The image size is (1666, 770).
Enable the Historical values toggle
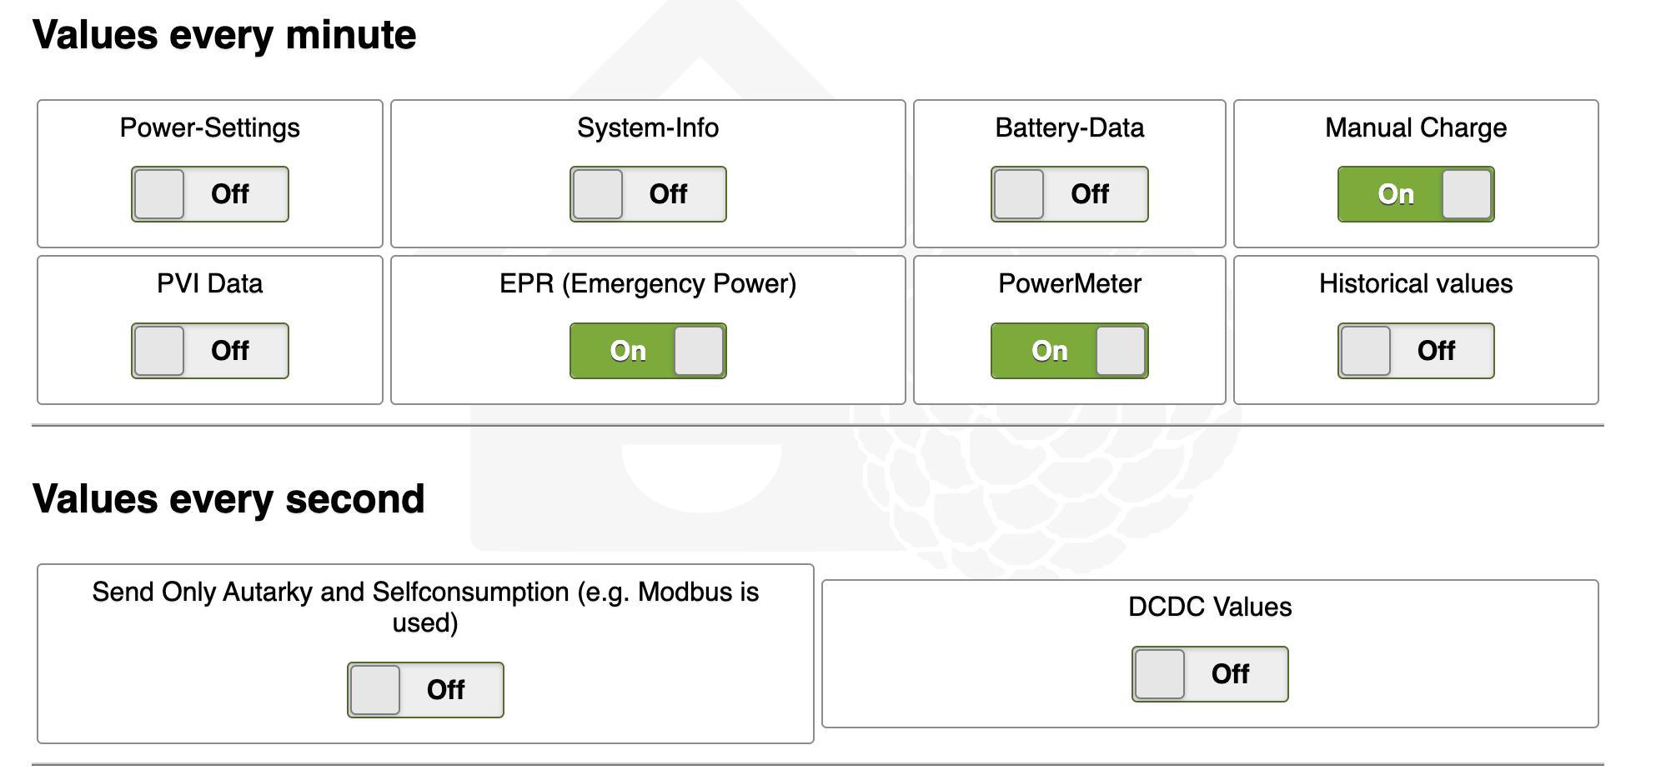(x=1416, y=351)
